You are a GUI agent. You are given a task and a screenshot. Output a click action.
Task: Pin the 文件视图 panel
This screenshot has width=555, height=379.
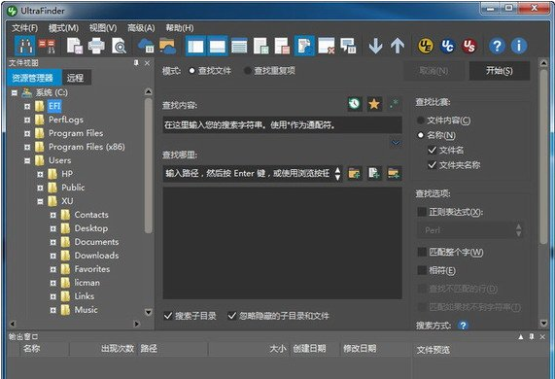click(x=136, y=63)
